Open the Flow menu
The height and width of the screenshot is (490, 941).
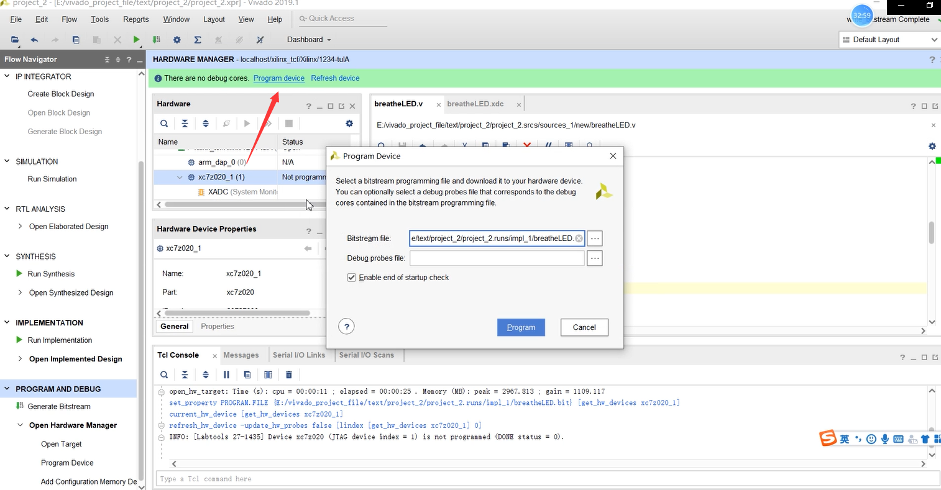[x=70, y=19]
